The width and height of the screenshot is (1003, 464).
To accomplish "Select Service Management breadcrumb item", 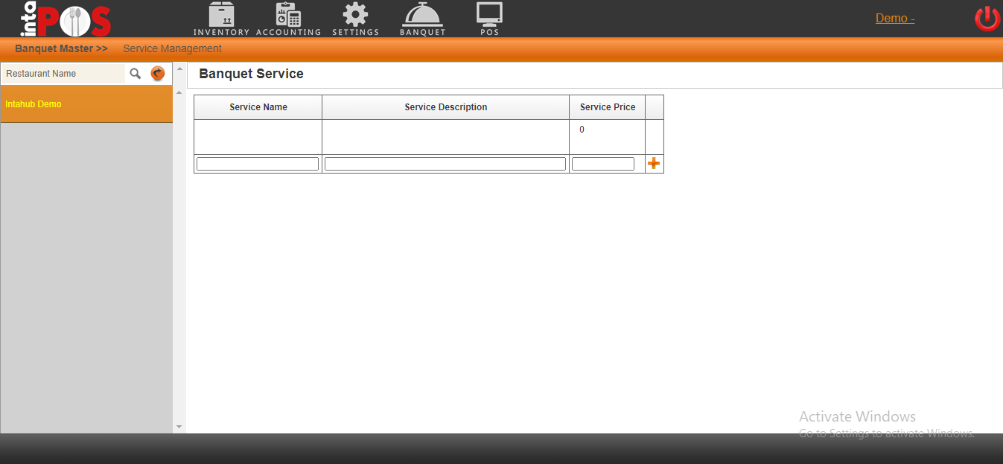I will tap(172, 48).
